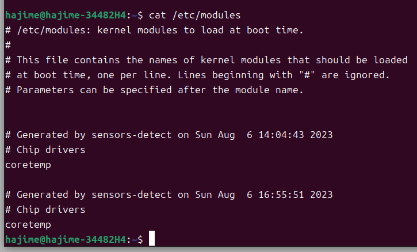Click the "cat" command in the first line
Viewport: 417px width, 252px height.
point(157,14)
